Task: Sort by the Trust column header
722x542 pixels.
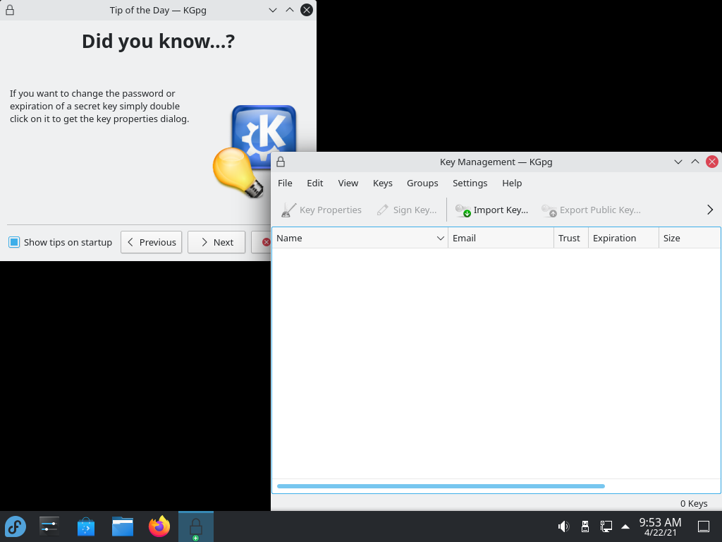Action: coord(571,239)
